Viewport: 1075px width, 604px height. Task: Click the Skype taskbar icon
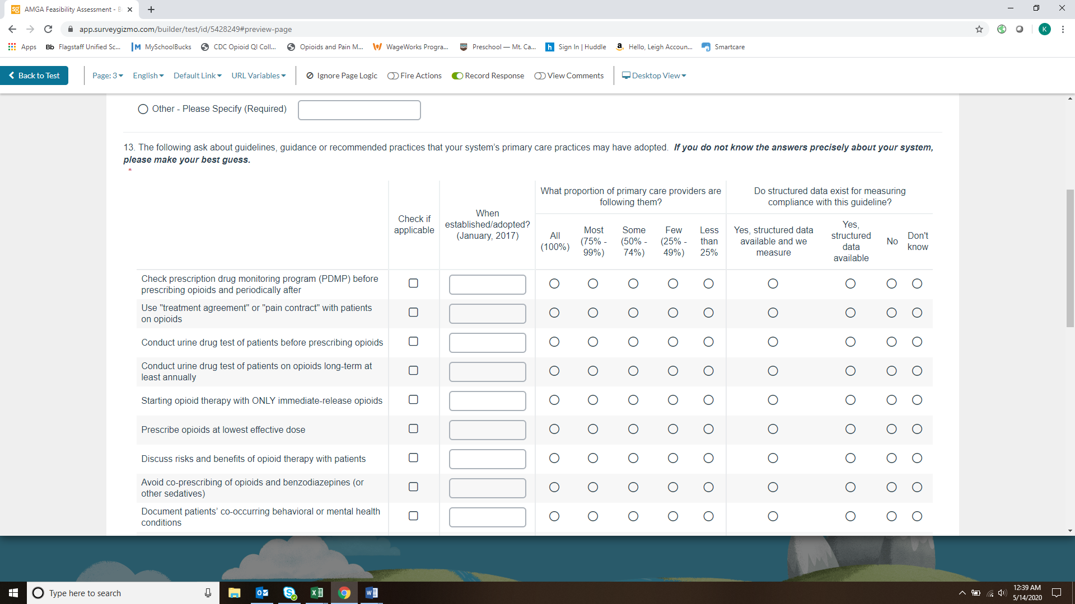(289, 593)
